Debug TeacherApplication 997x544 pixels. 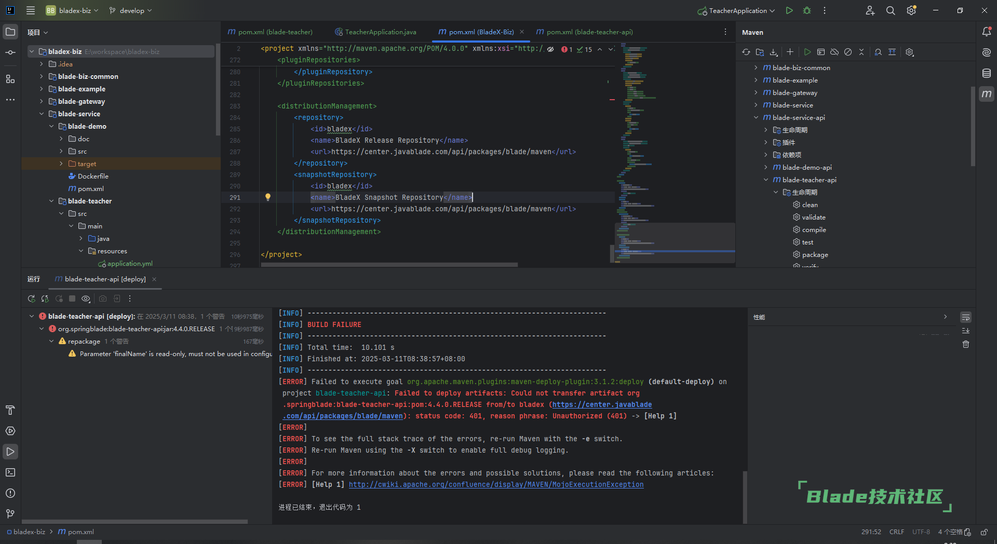click(807, 10)
